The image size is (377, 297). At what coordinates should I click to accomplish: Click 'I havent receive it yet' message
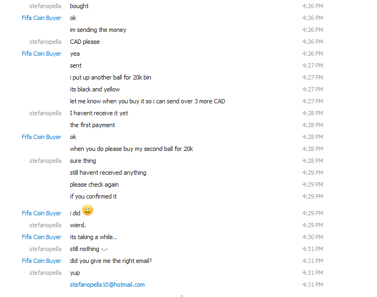click(x=99, y=113)
